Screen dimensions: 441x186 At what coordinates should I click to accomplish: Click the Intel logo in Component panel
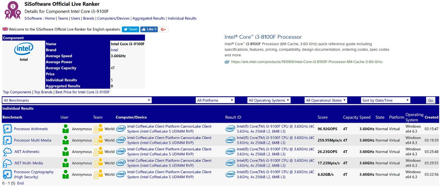pos(24,49)
